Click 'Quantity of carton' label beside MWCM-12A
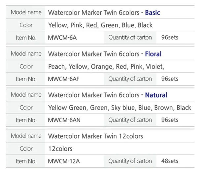The height and width of the screenshot is (169, 198). (130, 161)
